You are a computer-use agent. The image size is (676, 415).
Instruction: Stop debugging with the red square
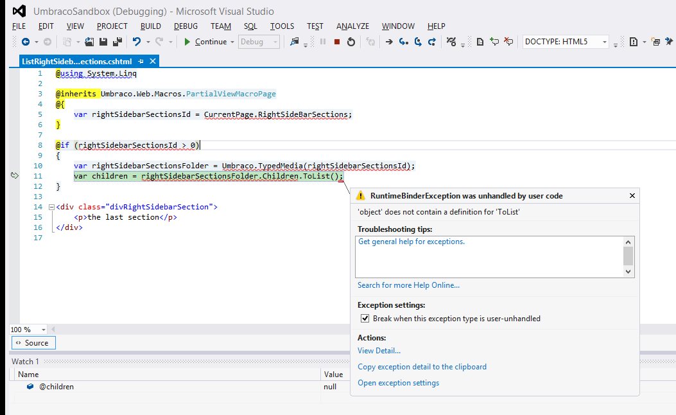337,42
